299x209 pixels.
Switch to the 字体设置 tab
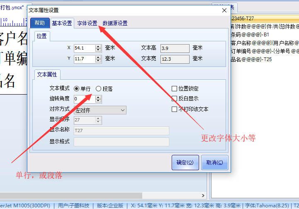coord(87,23)
